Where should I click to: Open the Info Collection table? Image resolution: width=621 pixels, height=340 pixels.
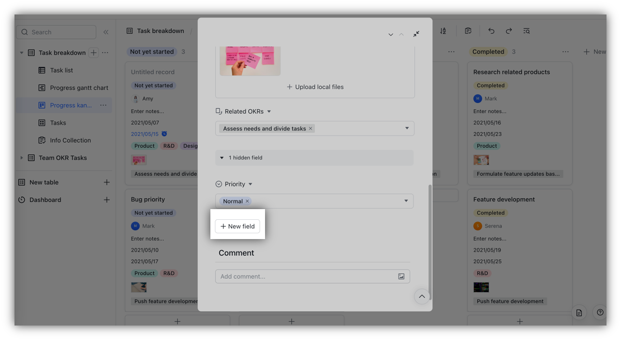71,140
